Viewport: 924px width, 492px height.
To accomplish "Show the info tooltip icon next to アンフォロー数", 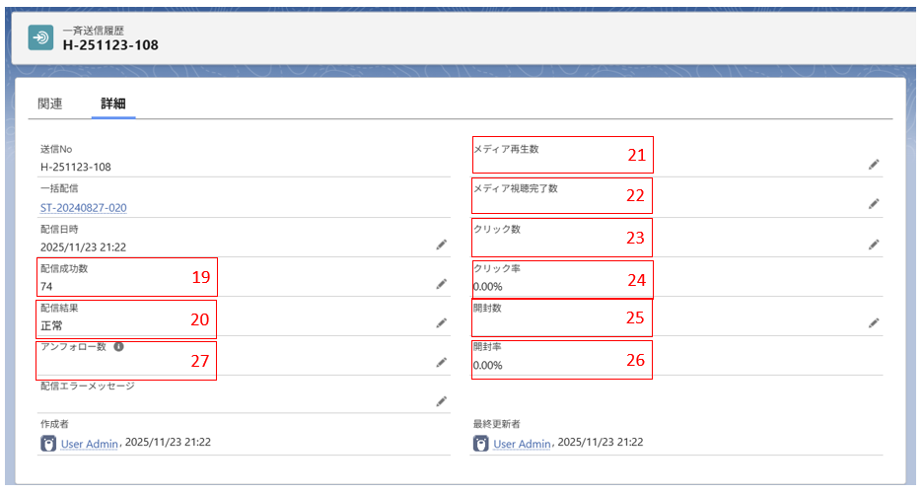I will (118, 347).
